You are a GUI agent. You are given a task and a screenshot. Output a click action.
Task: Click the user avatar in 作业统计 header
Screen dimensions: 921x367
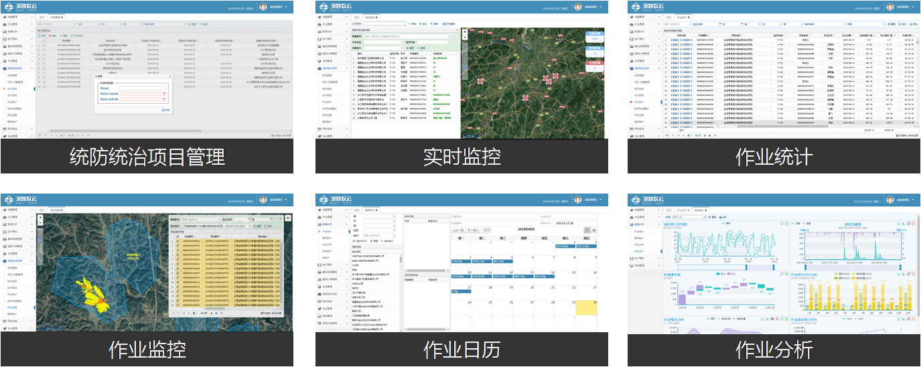point(890,7)
